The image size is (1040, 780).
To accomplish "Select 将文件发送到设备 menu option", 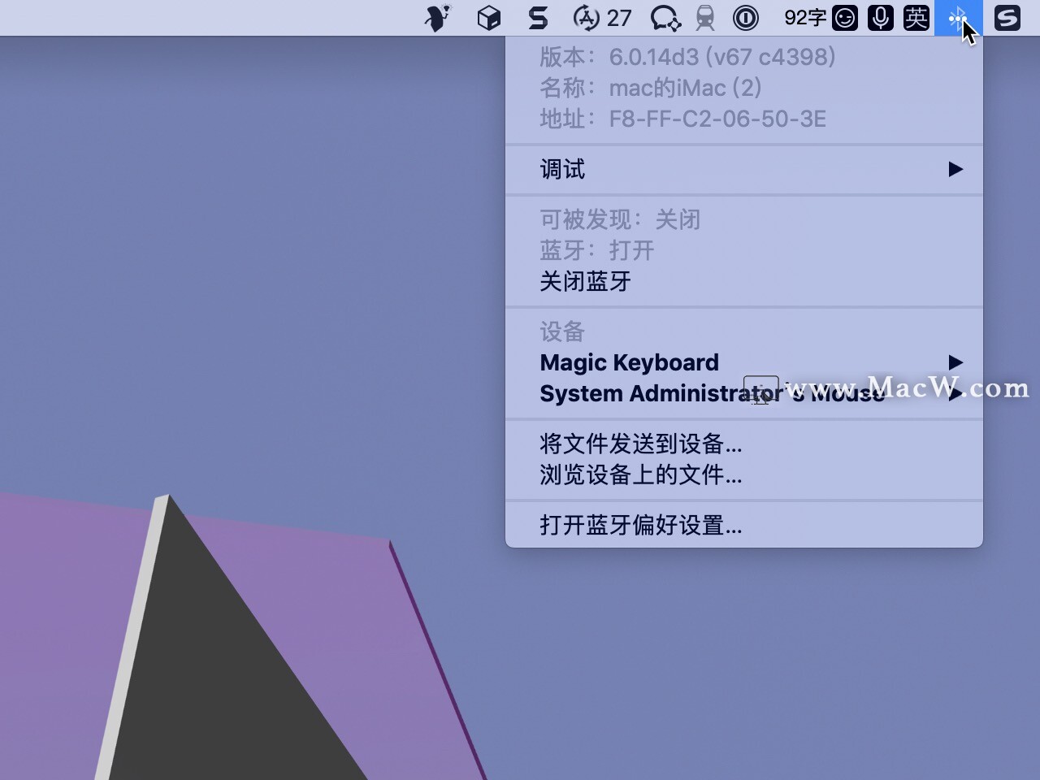I will [x=640, y=444].
